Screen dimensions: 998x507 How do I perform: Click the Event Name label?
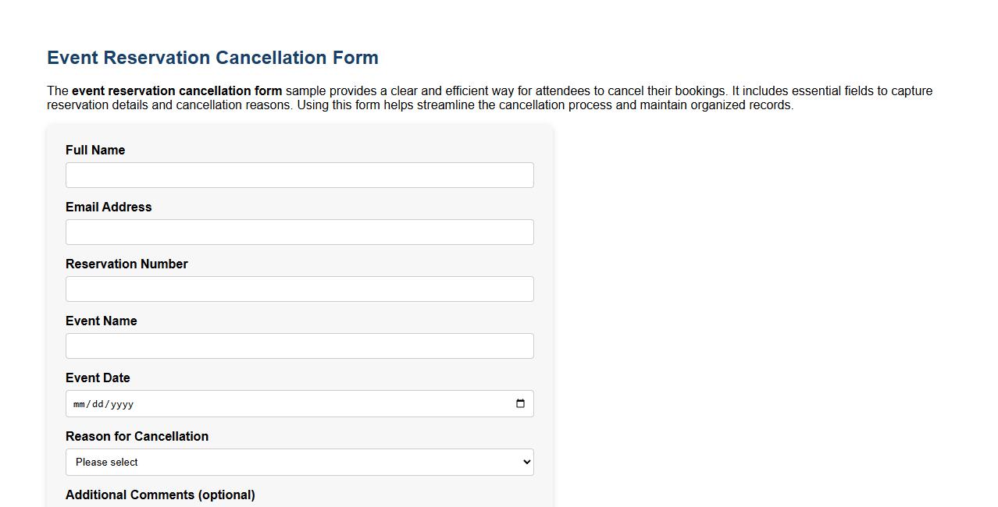[x=101, y=321]
